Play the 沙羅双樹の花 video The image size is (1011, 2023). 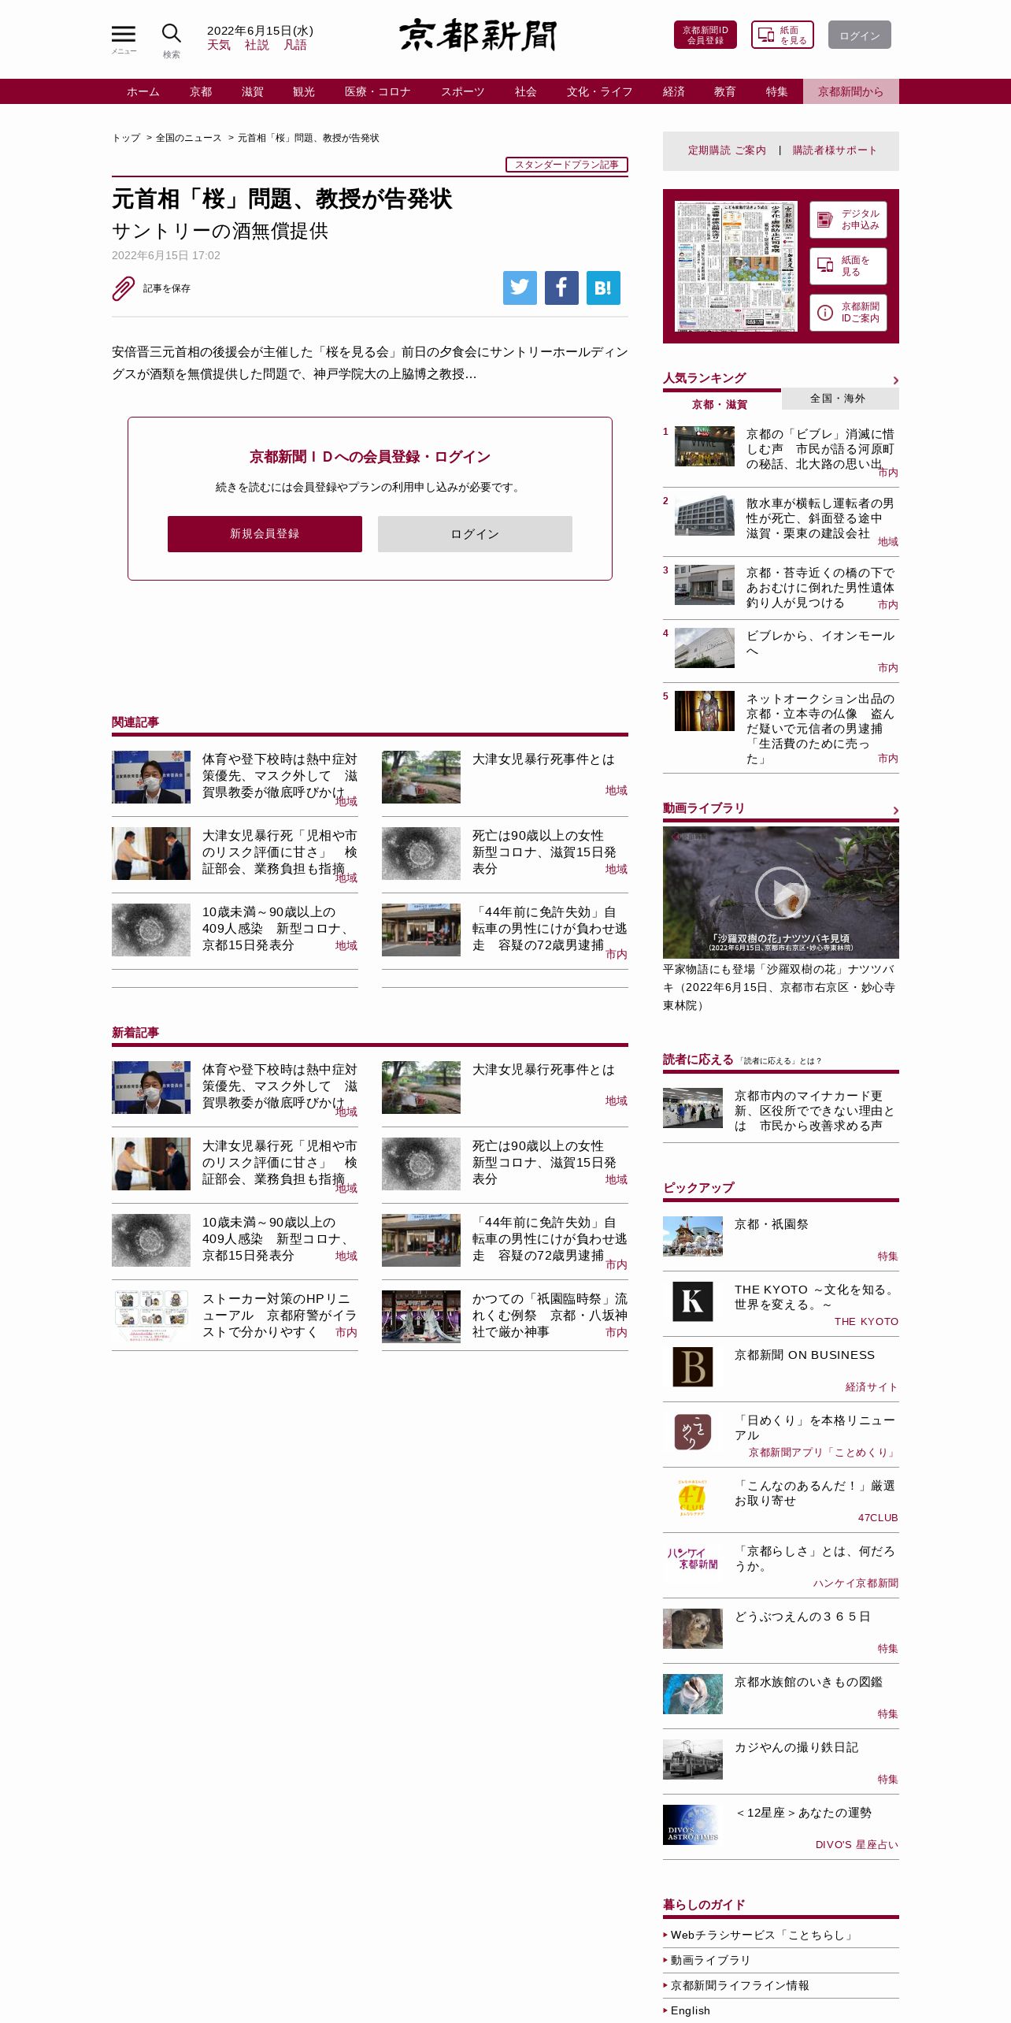coord(780,893)
